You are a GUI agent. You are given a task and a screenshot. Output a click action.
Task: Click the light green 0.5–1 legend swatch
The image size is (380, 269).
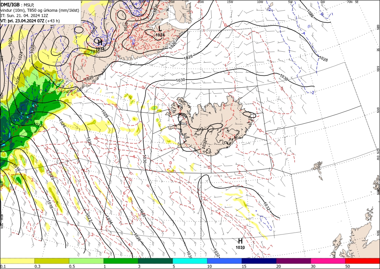click(86, 261)
